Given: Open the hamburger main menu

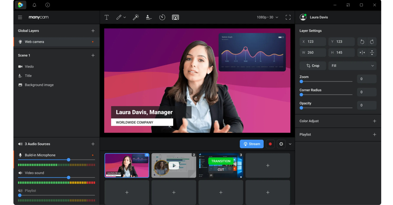Looking at the screenshot, I should coord(20,17).
